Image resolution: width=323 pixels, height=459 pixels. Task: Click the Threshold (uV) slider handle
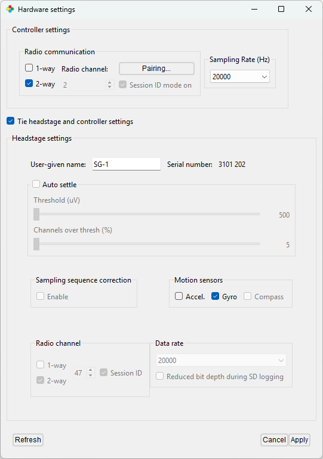36,214
